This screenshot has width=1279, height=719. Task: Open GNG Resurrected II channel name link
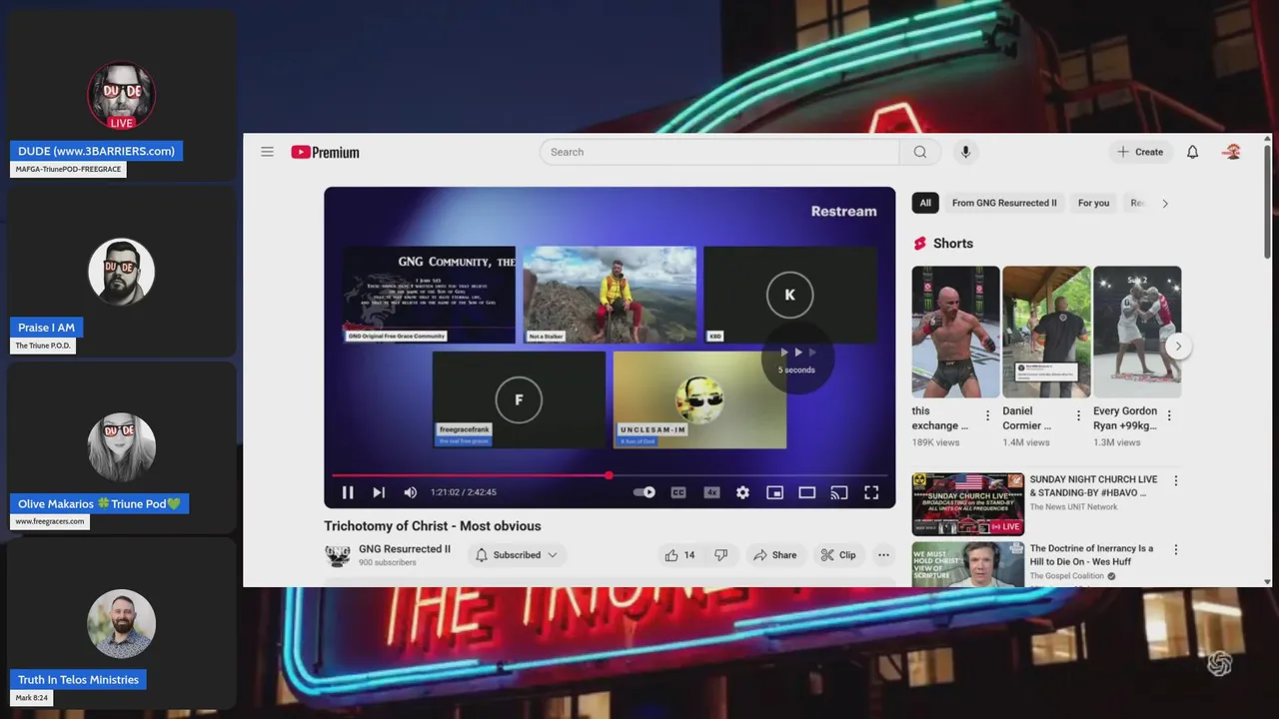pos(405,549)
